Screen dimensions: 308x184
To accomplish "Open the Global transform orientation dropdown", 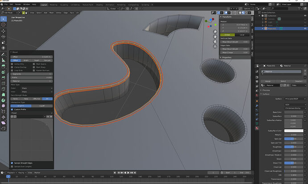I will (x=113, y=9).
